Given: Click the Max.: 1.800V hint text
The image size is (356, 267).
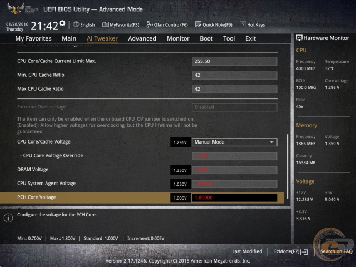Looking at the screenshot, I should [62, 239].
